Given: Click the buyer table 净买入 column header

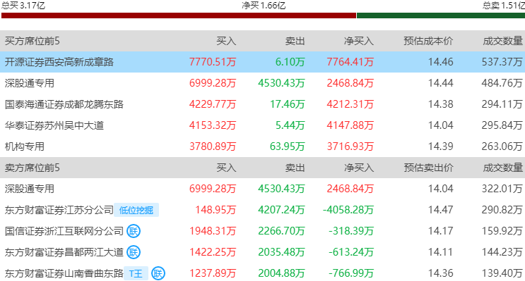Looking at the screenshot, I should [x=358, y=41].
